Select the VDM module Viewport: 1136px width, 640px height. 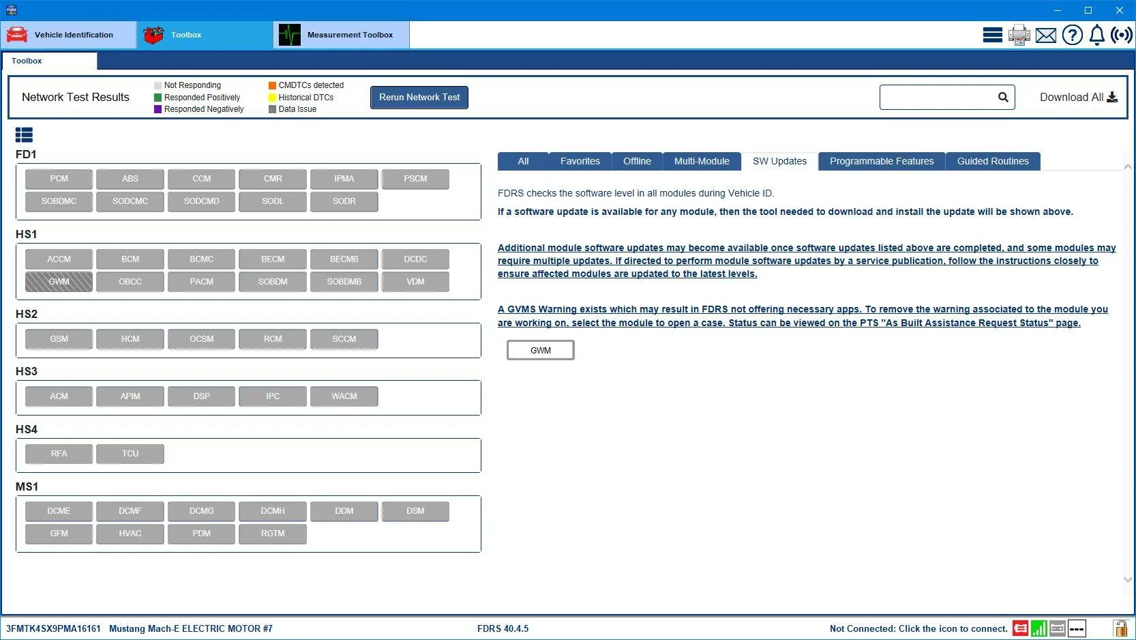(x=415, y=282)
